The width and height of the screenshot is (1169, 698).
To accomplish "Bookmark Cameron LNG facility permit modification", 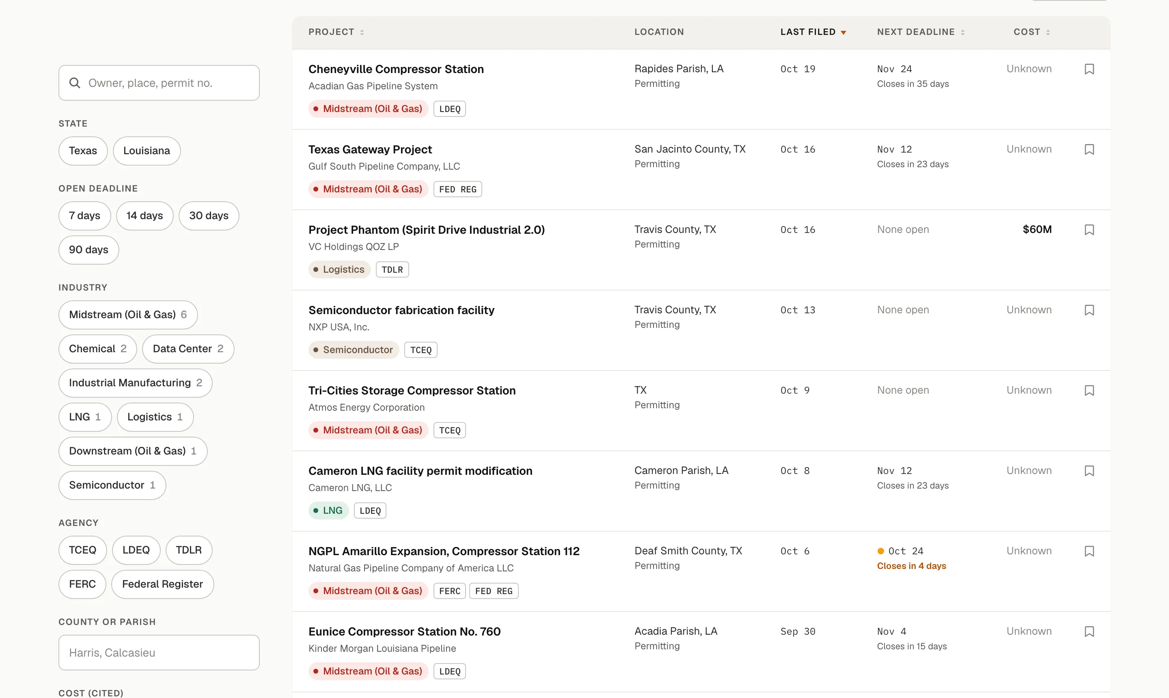I will (1089, 471).
